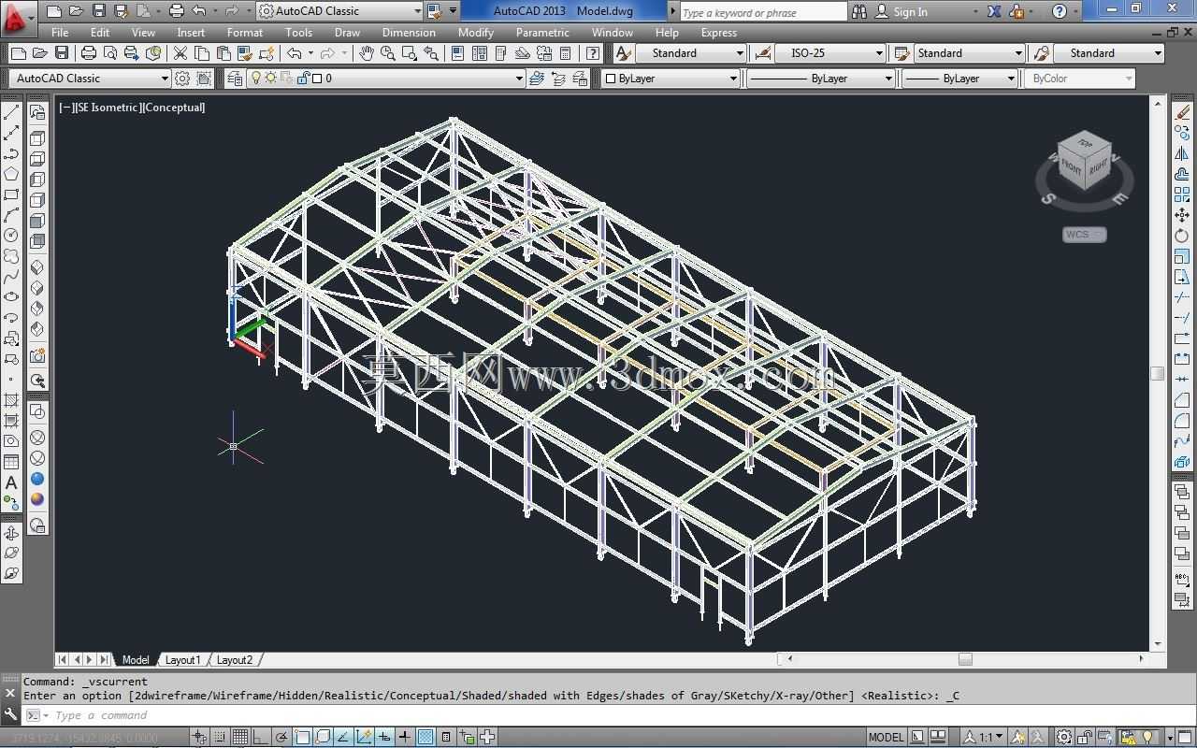Open the AutoCAD Classic workspace dropdown in title bar

[x=340, y=11]
